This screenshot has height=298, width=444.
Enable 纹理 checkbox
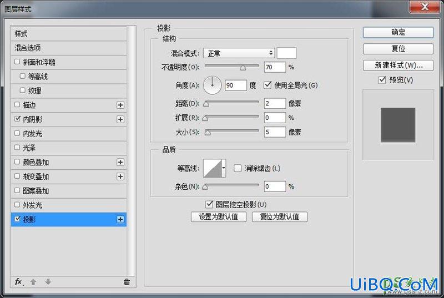23,90
